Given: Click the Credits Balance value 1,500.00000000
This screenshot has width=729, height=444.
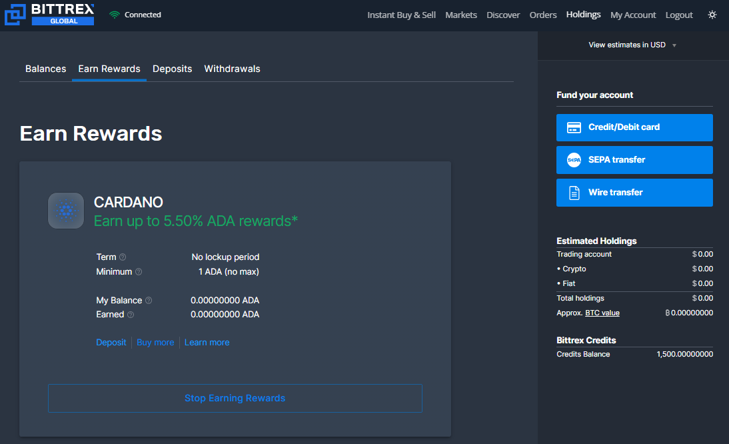Looking at the screenshot, I should 684,354.
